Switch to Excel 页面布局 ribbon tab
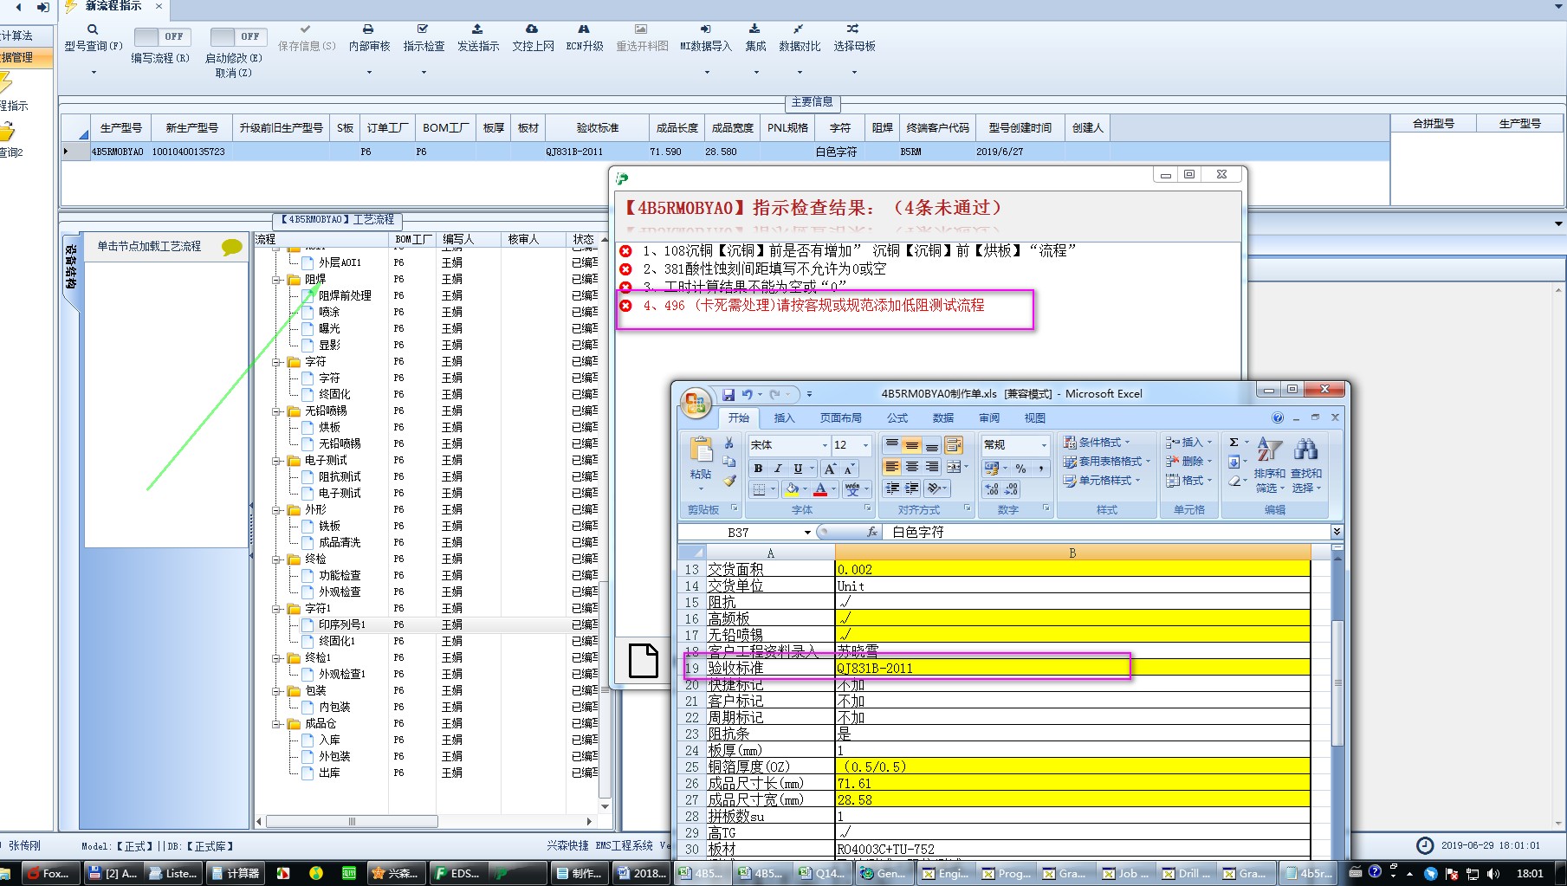This screenshot has height=886, width=1567. pos(840,418)
